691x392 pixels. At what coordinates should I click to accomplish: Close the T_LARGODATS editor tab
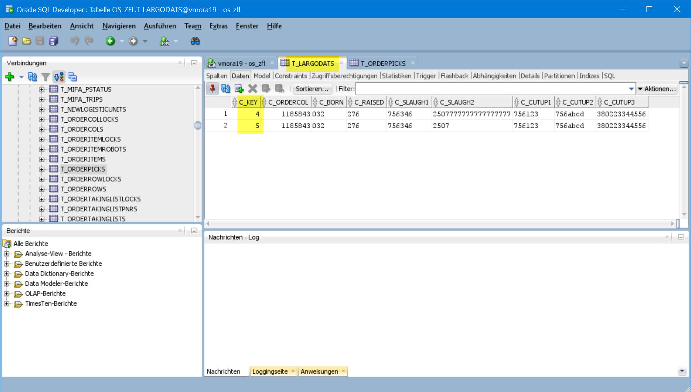point(341,63)
